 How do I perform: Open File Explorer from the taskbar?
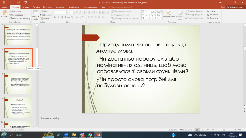74,135
